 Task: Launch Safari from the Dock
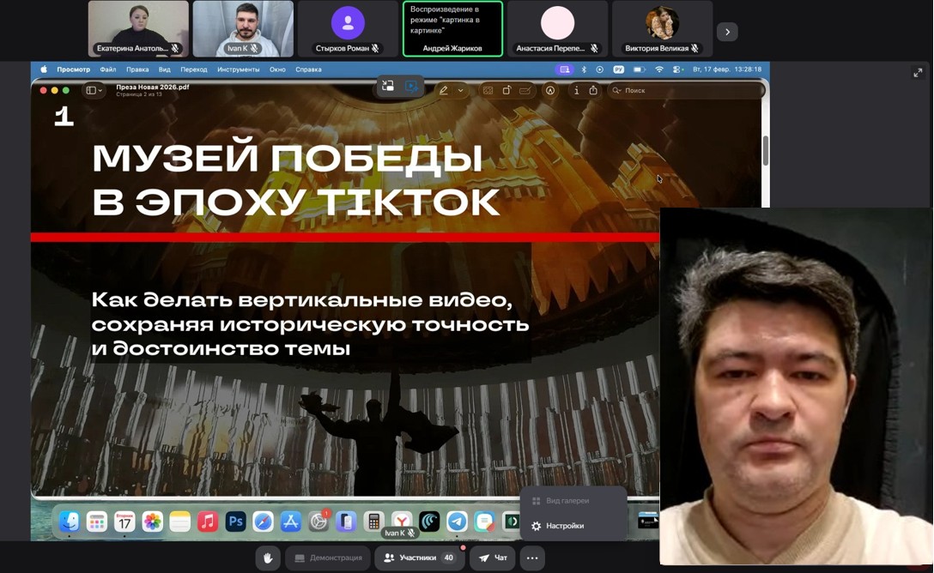(263, 522)
